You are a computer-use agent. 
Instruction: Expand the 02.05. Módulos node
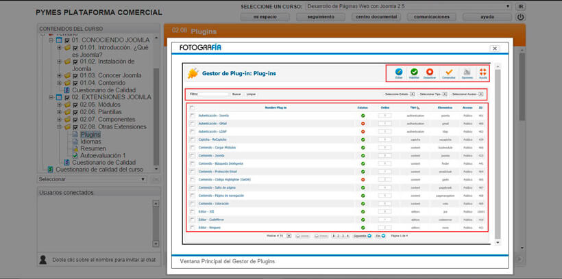click(x=59, y=105)
